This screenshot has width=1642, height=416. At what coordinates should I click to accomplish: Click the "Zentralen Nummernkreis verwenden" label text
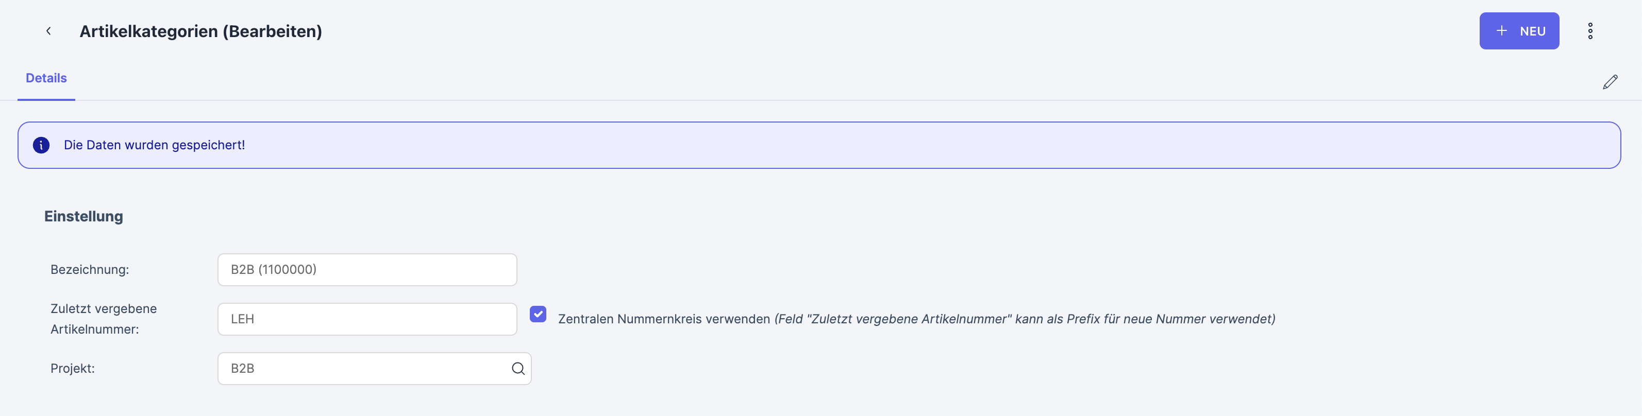664,319
